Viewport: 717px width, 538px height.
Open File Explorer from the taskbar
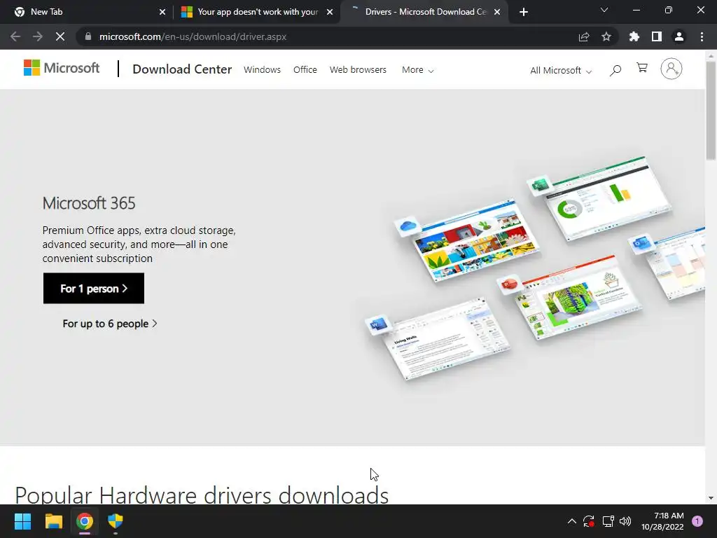[53, 521]
